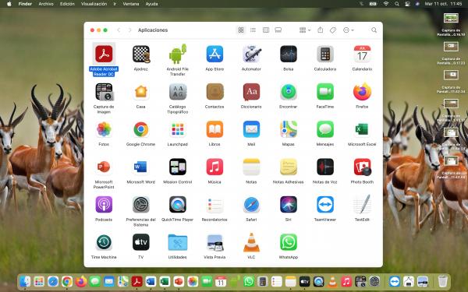Open the Ir menu
This screenshot has width=468, height=292.
pyautogui.click(x=115, y=4)
